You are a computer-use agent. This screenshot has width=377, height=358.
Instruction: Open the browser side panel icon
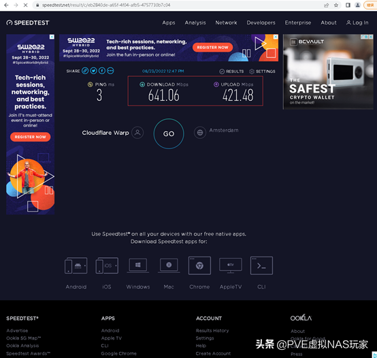(348, 5)
